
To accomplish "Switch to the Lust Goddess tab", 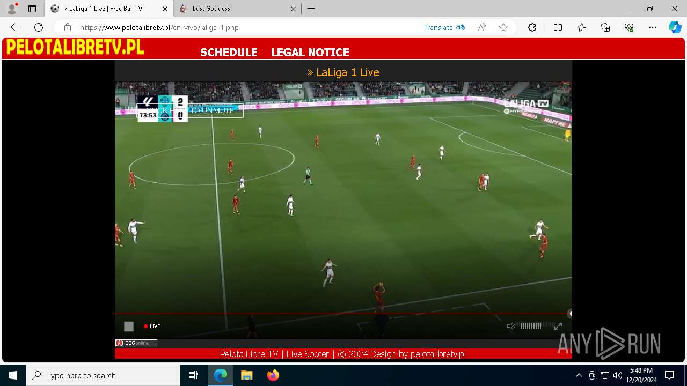I will pos(238,9).
